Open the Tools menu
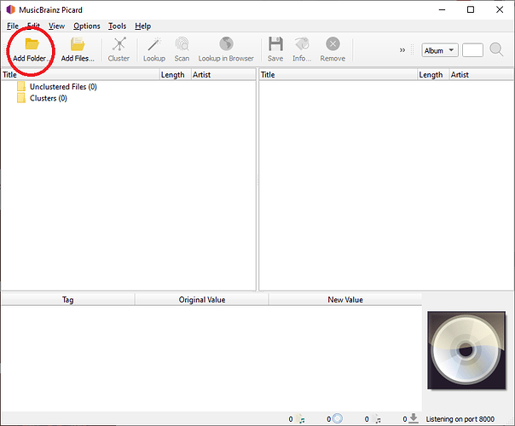The image size is (515, 426). pyautogui.click(x=118, y=26)
